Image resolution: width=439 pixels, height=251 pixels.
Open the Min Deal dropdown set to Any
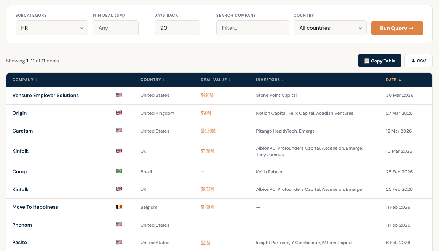(115, 27)
